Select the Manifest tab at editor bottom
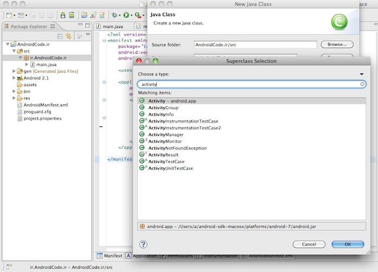The width and height of the screenshot is (378, 272). coord(110,256)
